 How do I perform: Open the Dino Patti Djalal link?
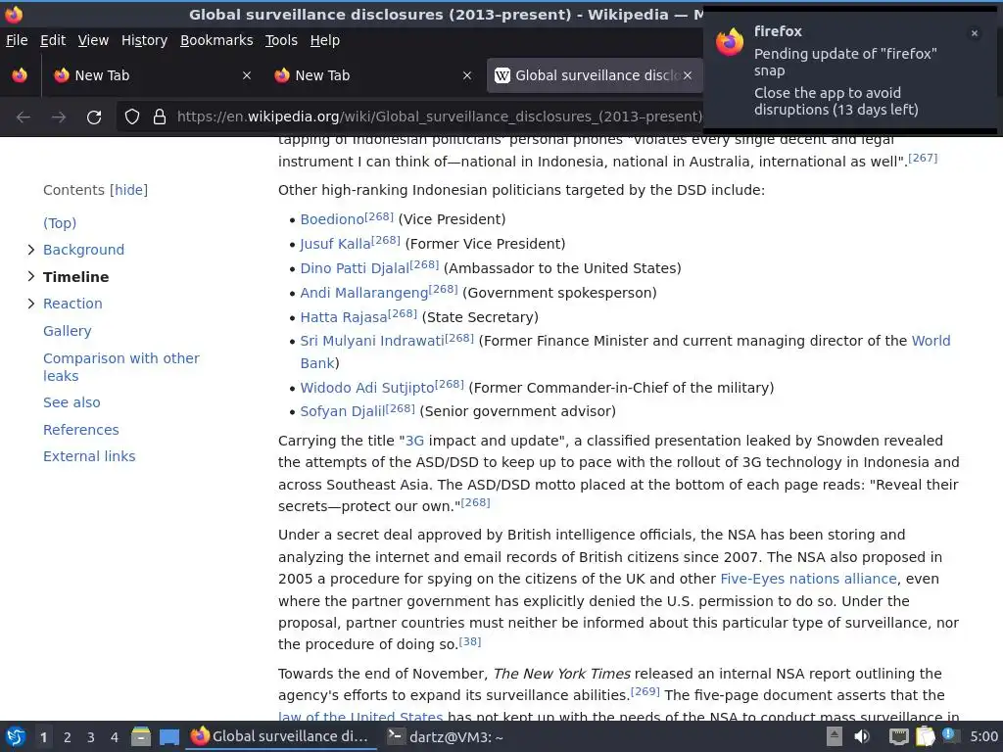[x=355, y=268]
